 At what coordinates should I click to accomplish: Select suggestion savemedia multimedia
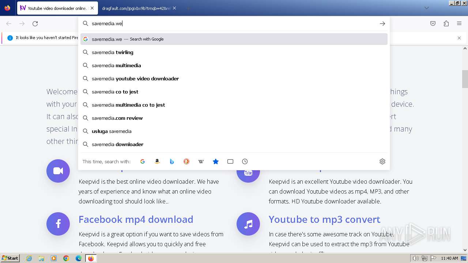click(234, 65)
